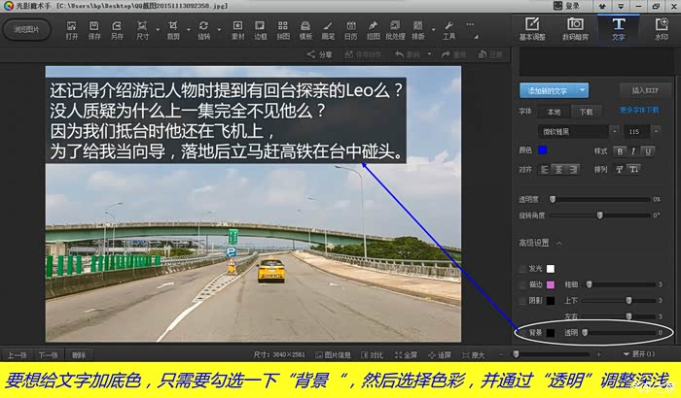The height and width of the screenshot is (398, 681).
Task: Select the 边框 (Border) tool icon
Action: click(x=261, y=28)
